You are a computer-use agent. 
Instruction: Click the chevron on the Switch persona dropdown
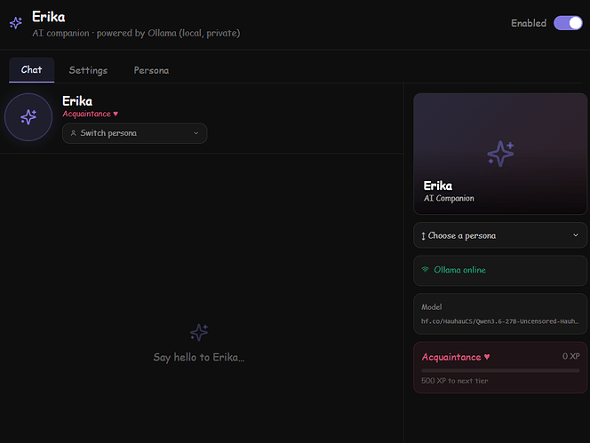[196, 133]
